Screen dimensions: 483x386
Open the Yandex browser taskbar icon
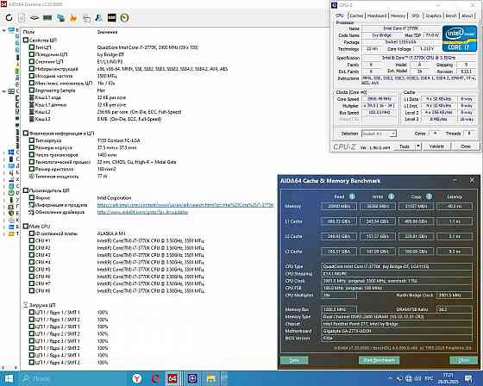(x=136, y=378)
